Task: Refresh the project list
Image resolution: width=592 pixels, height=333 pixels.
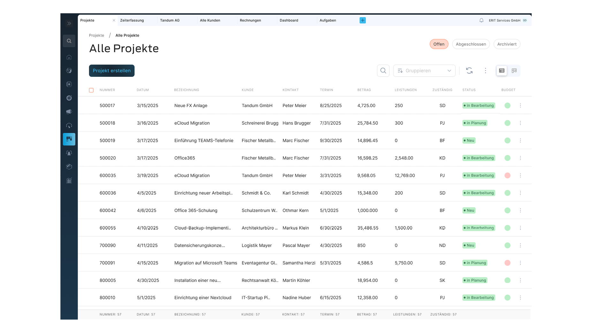Action: coord(469,71)
